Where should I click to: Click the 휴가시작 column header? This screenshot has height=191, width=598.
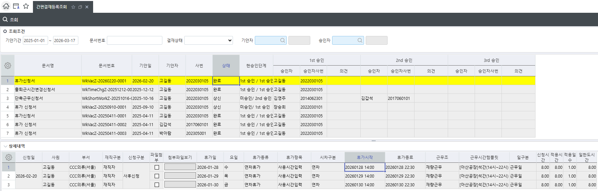tap(365, 157)
